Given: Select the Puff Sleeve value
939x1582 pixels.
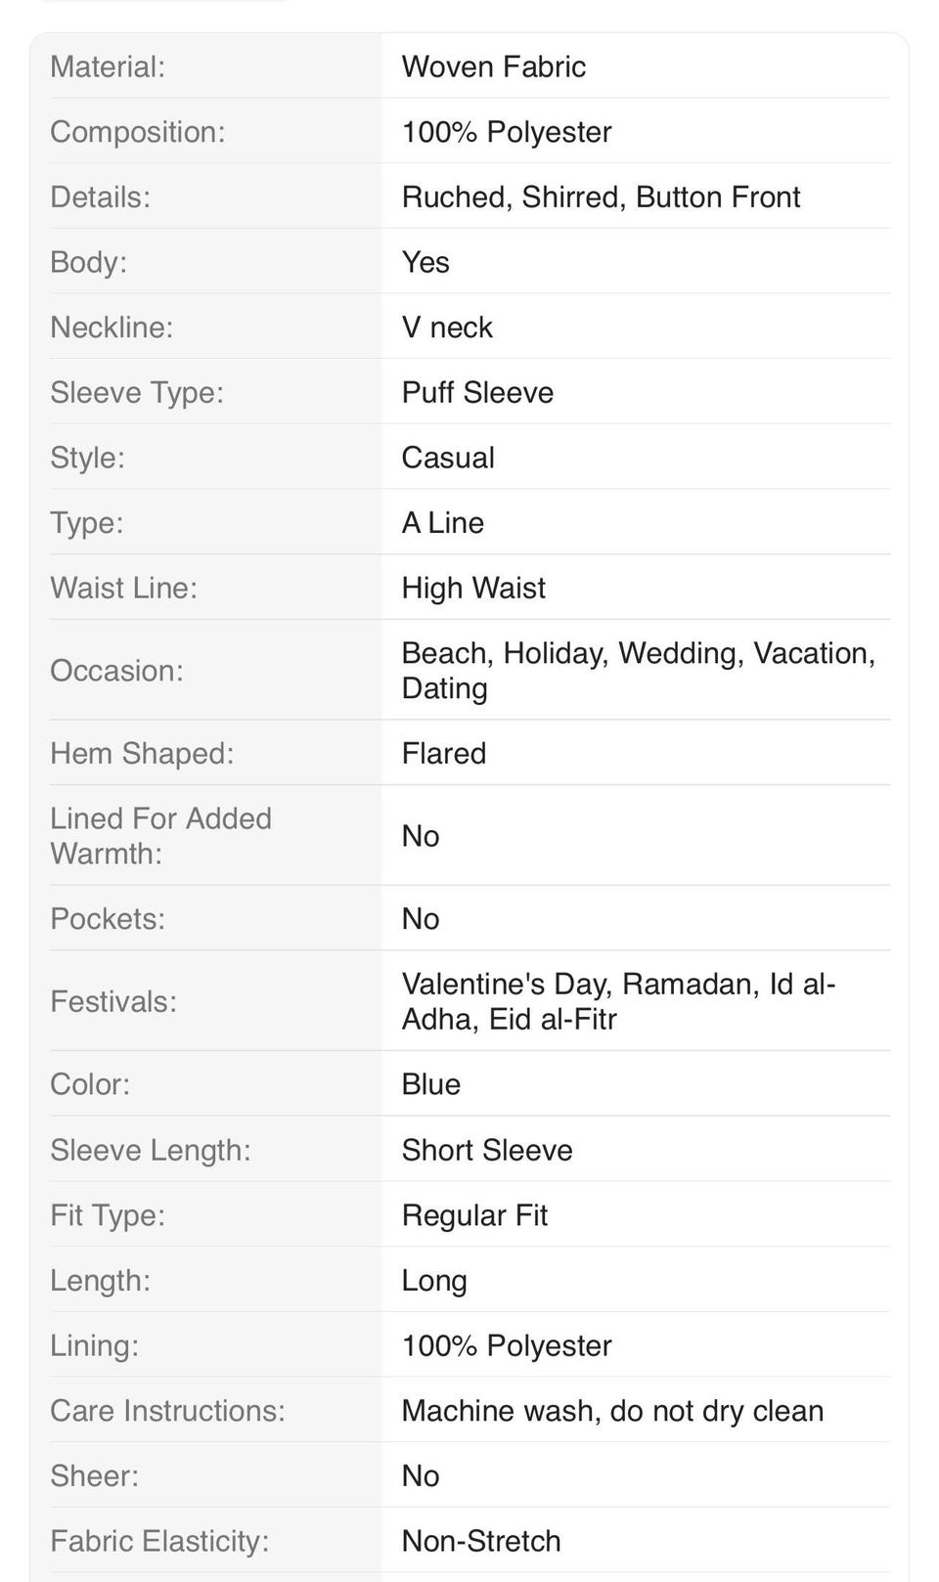Looking at the screenshot, I should [x=477, y=392].
